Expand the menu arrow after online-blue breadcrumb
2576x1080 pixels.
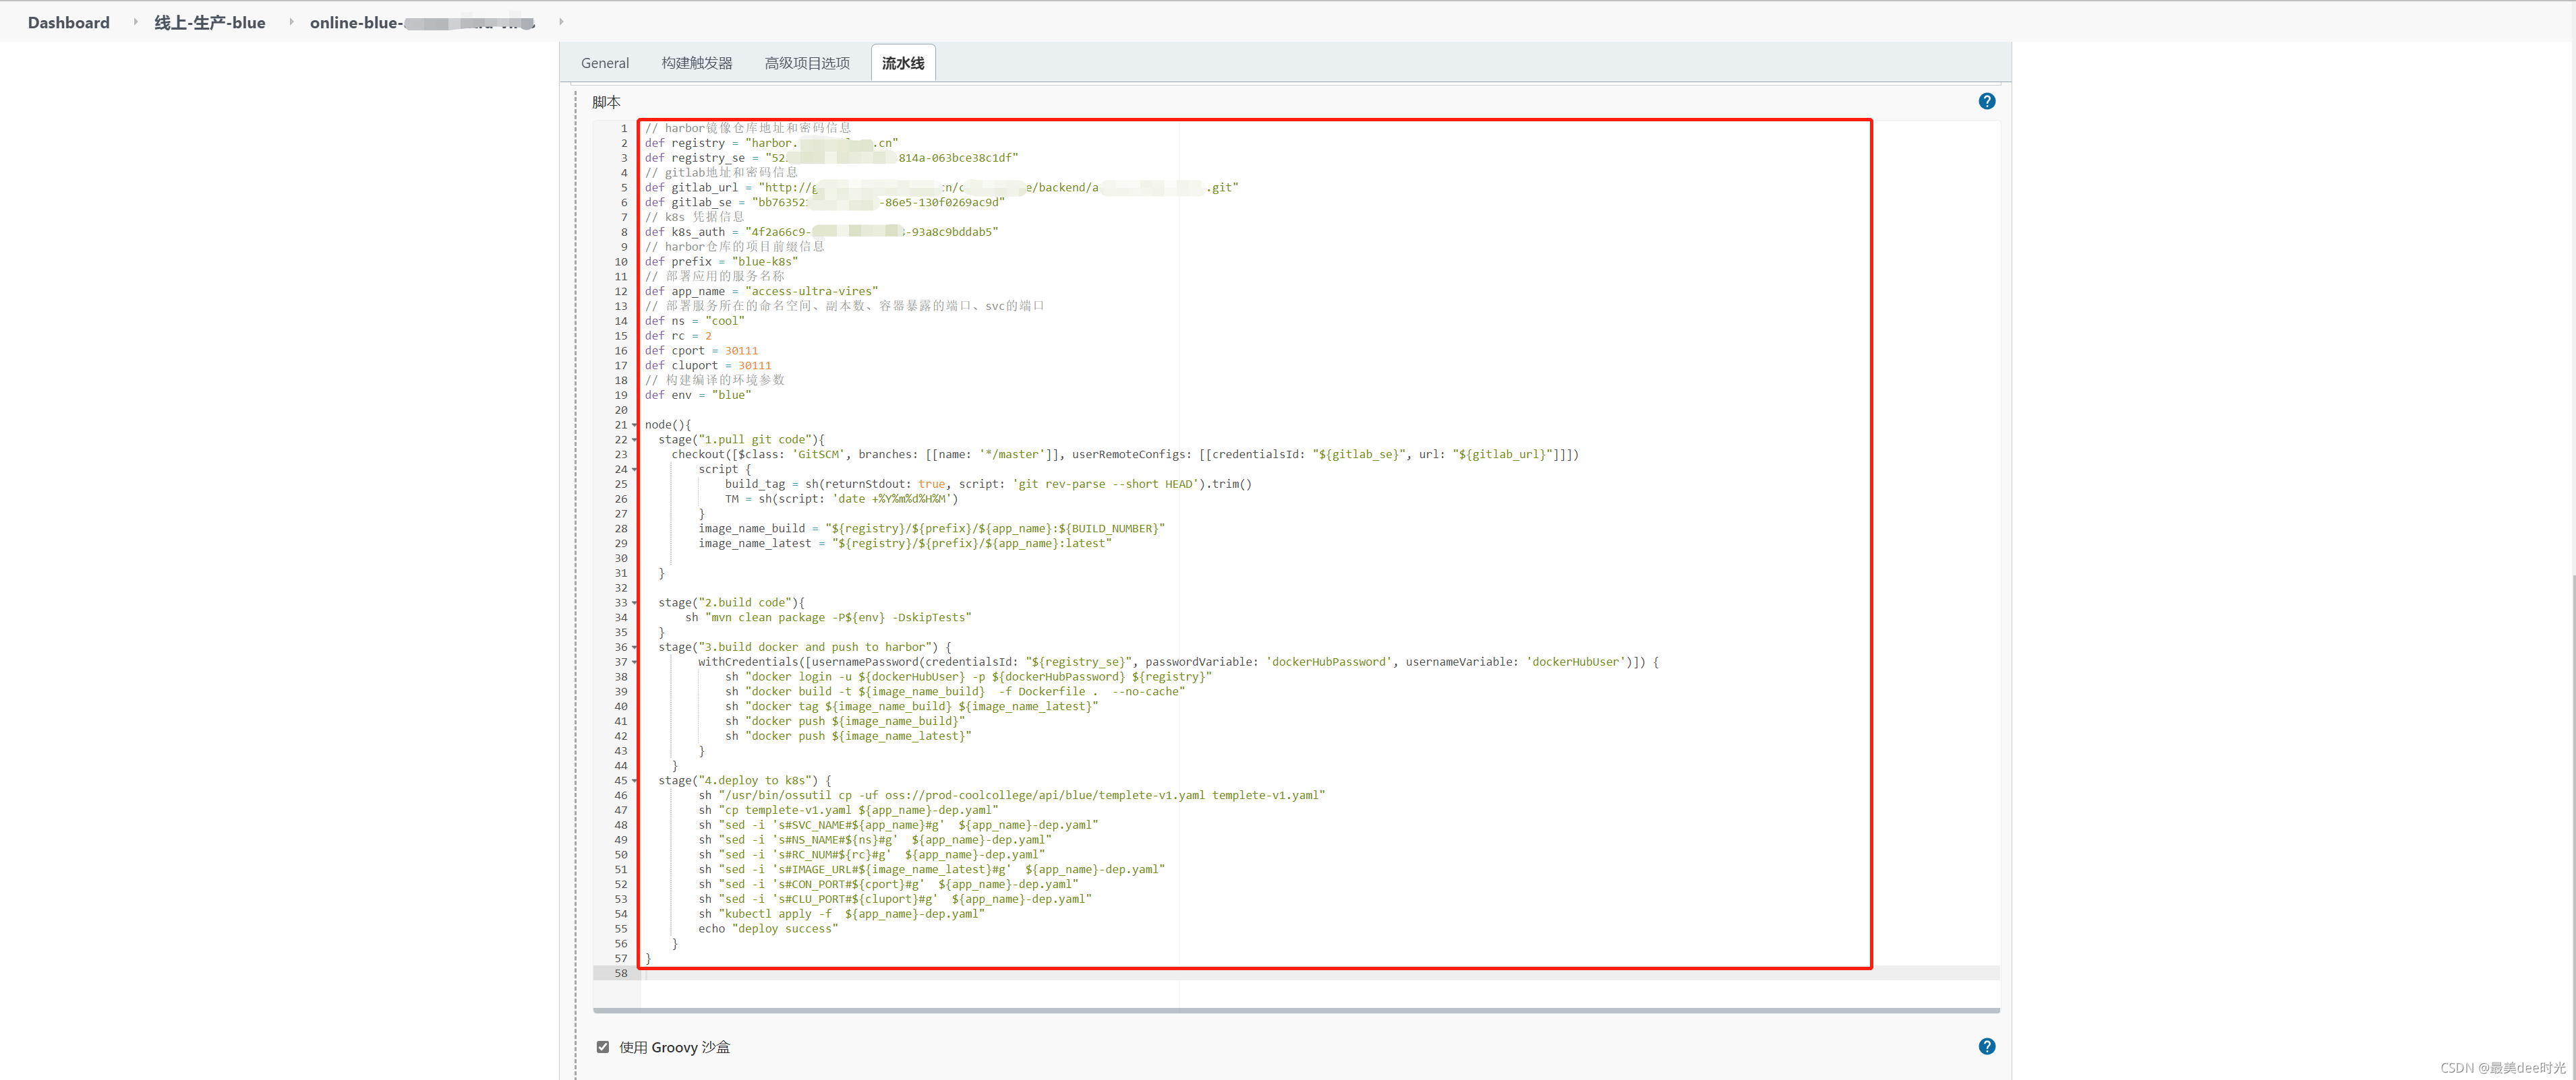(x=561, y=22)
